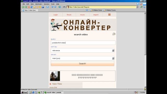This screenshot has width=167, height=94.
Task: Go forward with the green Forward arrow
Action: (x=26, y=7)
